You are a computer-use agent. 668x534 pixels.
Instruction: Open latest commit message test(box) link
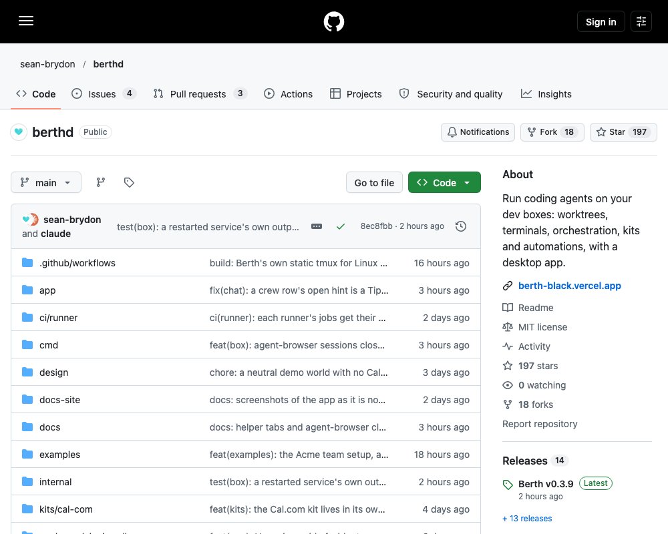tap(208, 226)
